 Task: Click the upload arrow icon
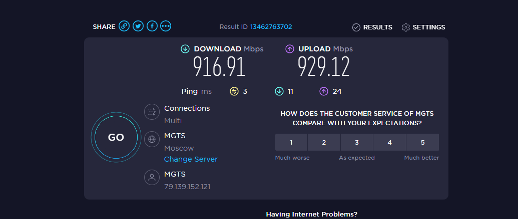click(290, 49)
